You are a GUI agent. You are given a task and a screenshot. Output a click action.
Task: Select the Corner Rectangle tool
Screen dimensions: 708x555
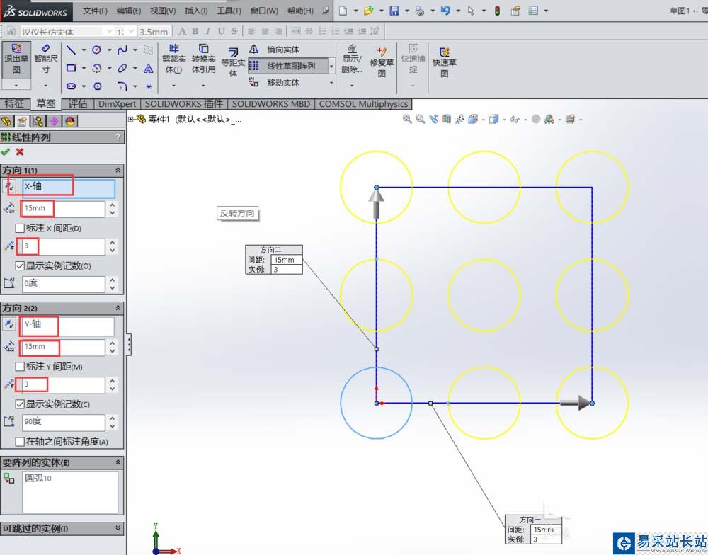point(72,68)
